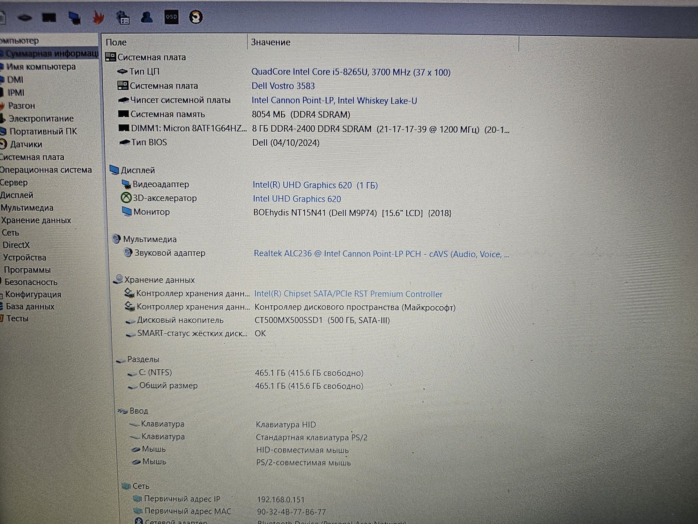Open Имя компьютера tree item
The height and width of the screenshot is (524, 698).
(x=41, y=66)
